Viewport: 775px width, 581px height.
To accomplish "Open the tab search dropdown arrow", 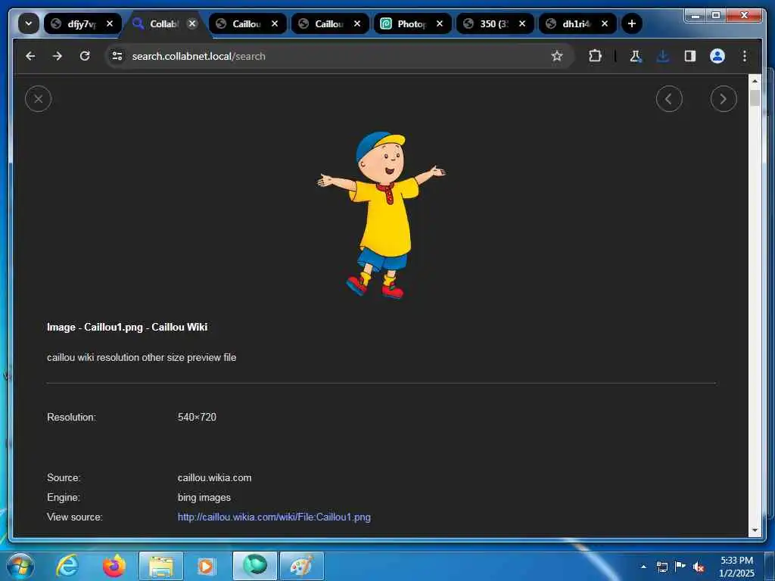I will (x=29, y=23).
